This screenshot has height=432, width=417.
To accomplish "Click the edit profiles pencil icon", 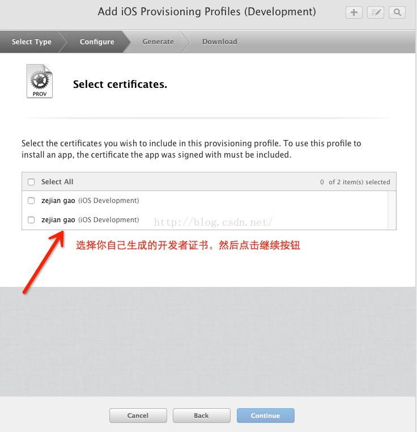I will click(376, 12).
